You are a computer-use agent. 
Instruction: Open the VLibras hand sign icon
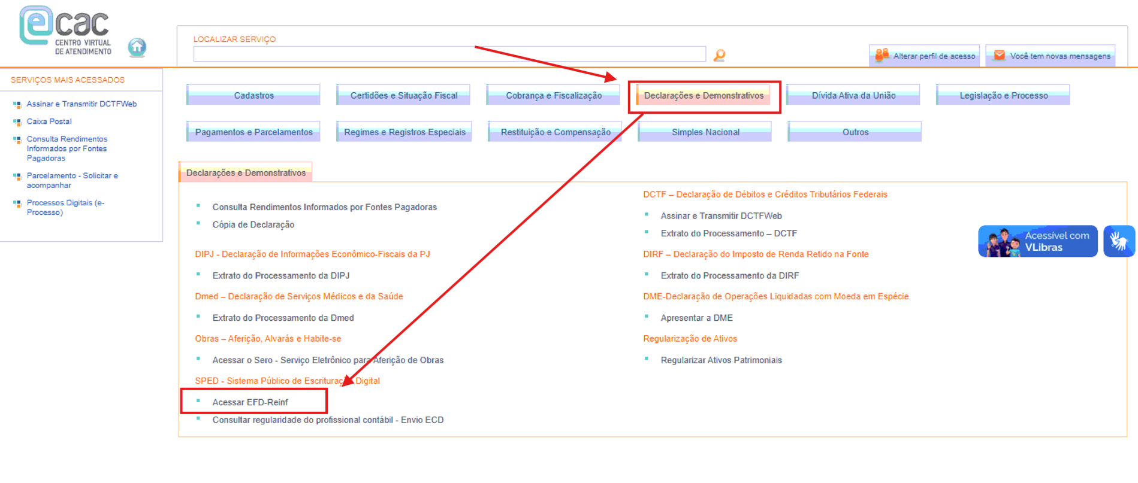(x=1119, y=241)
